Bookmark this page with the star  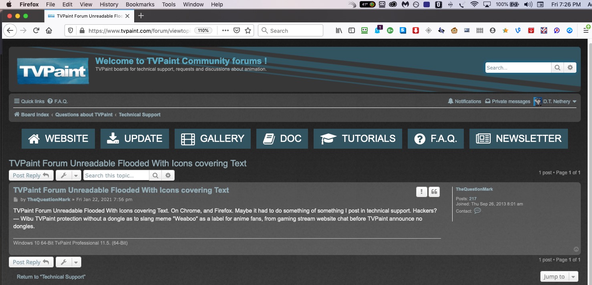pos(248,31)
